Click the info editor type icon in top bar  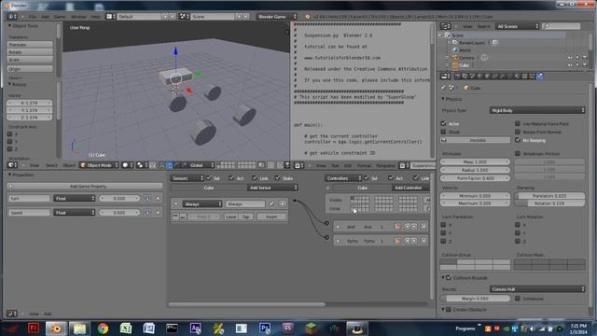[x=12, y=17]
